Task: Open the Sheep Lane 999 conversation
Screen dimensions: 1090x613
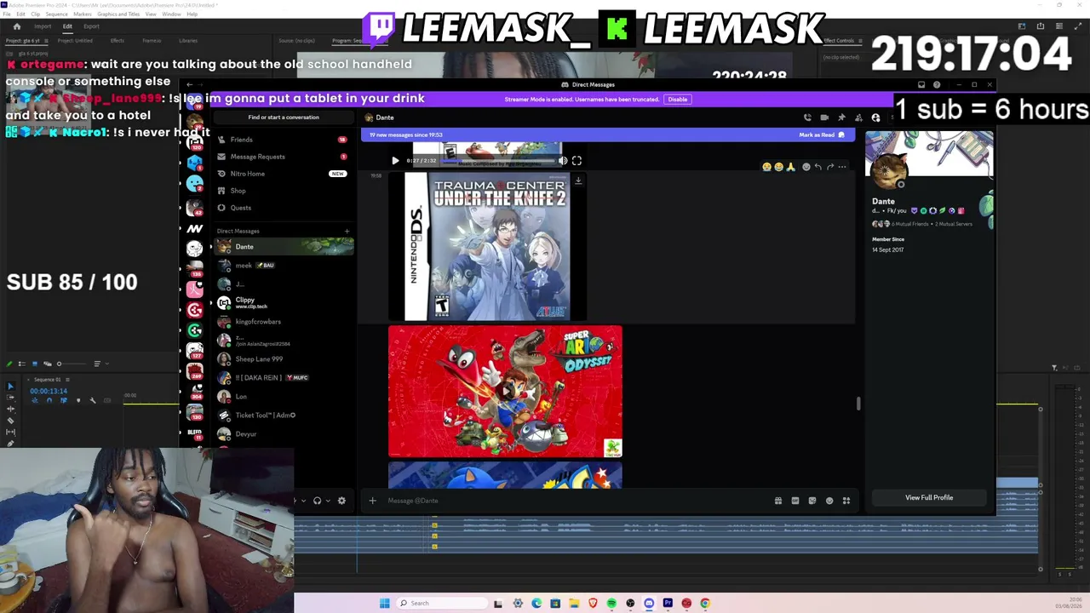Action: point(284,359)
